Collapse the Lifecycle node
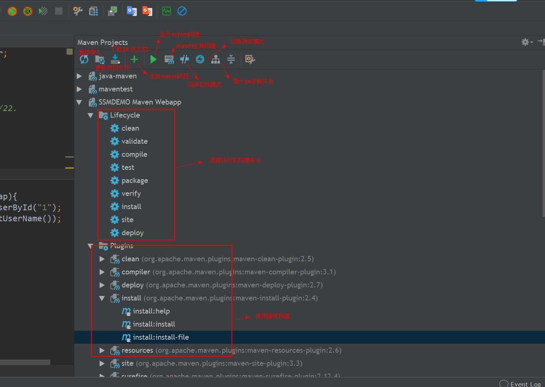545x387 pixels. (x=91, y=115)
